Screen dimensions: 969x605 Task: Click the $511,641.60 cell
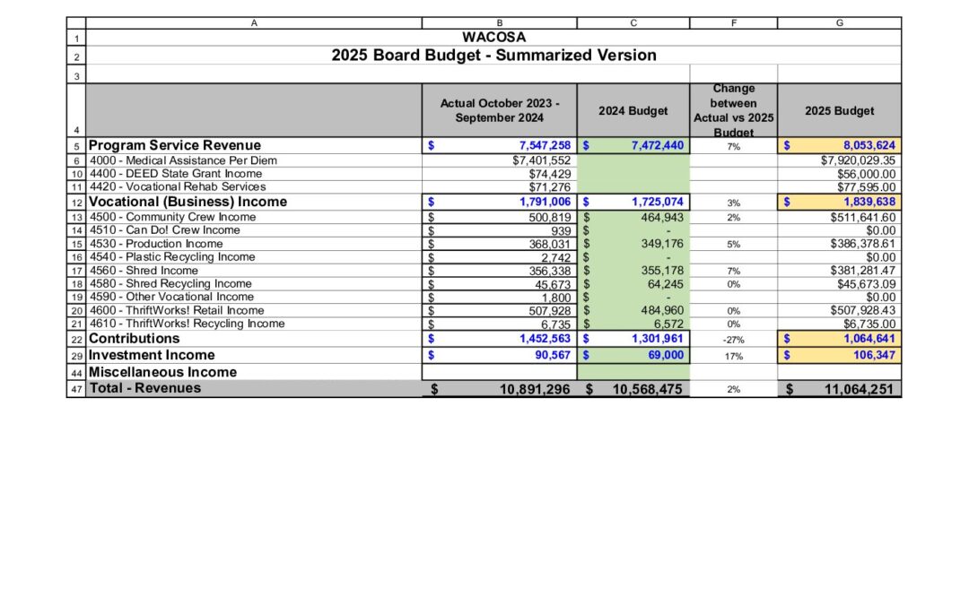[839, 217]
